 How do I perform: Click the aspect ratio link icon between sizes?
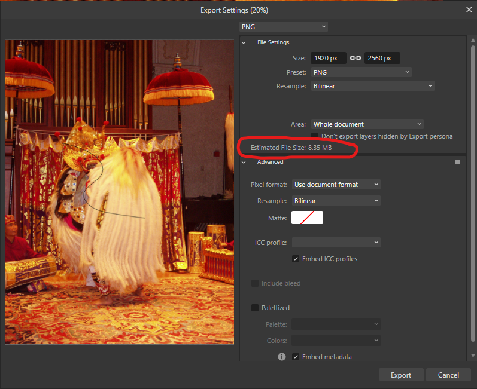pyautogui.click(x=356, y=58)
